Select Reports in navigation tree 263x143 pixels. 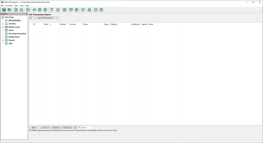click(12, 40)
